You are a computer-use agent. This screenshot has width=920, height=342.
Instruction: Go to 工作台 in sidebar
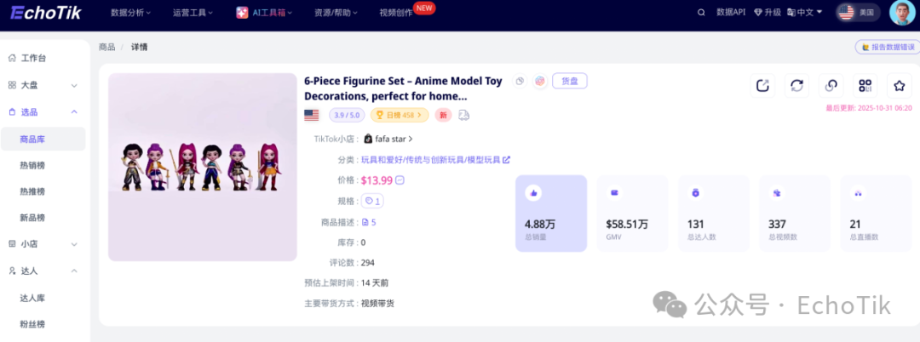33,58
